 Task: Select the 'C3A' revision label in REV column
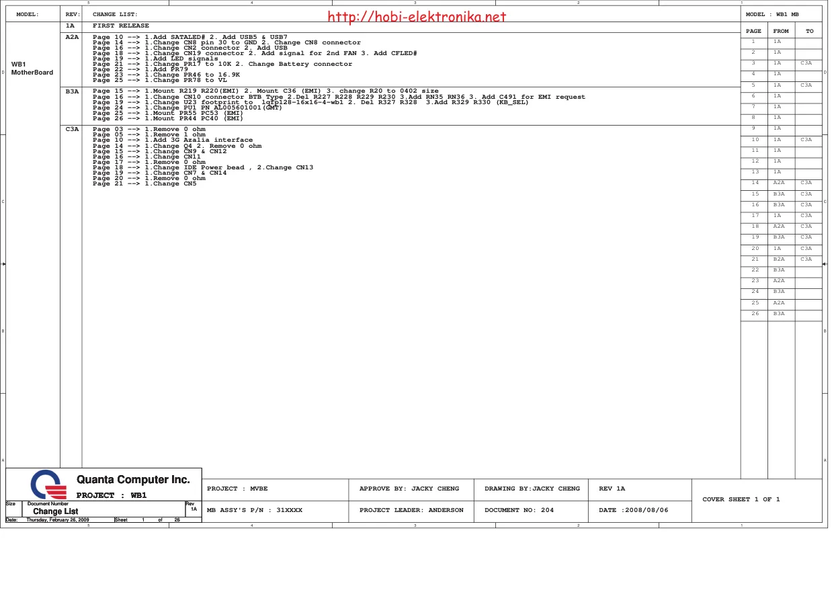[72, 129]
